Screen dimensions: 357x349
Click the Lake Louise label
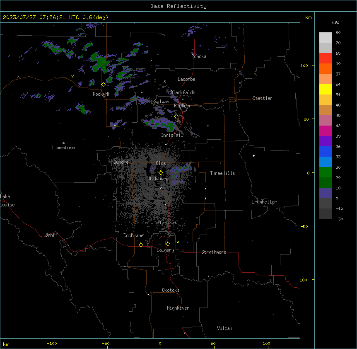[7, 201]
